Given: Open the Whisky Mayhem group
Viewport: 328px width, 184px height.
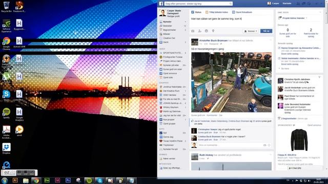Looking at the screenshot, I should (x=171, y=107).
